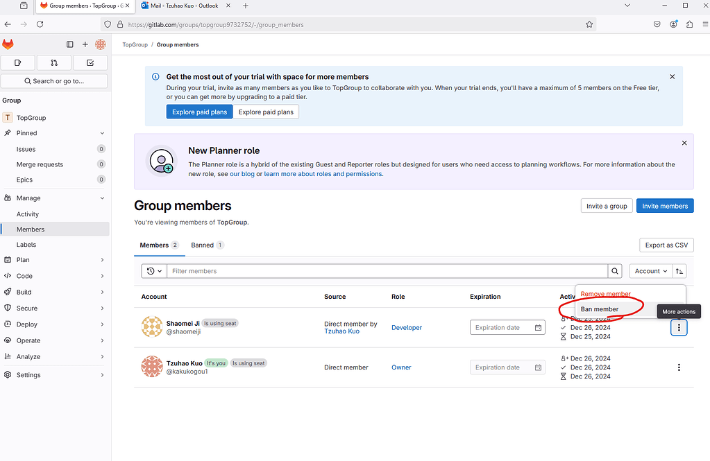Click the GitLab fox logo
The image size is (710, 461).
[8, 44]
